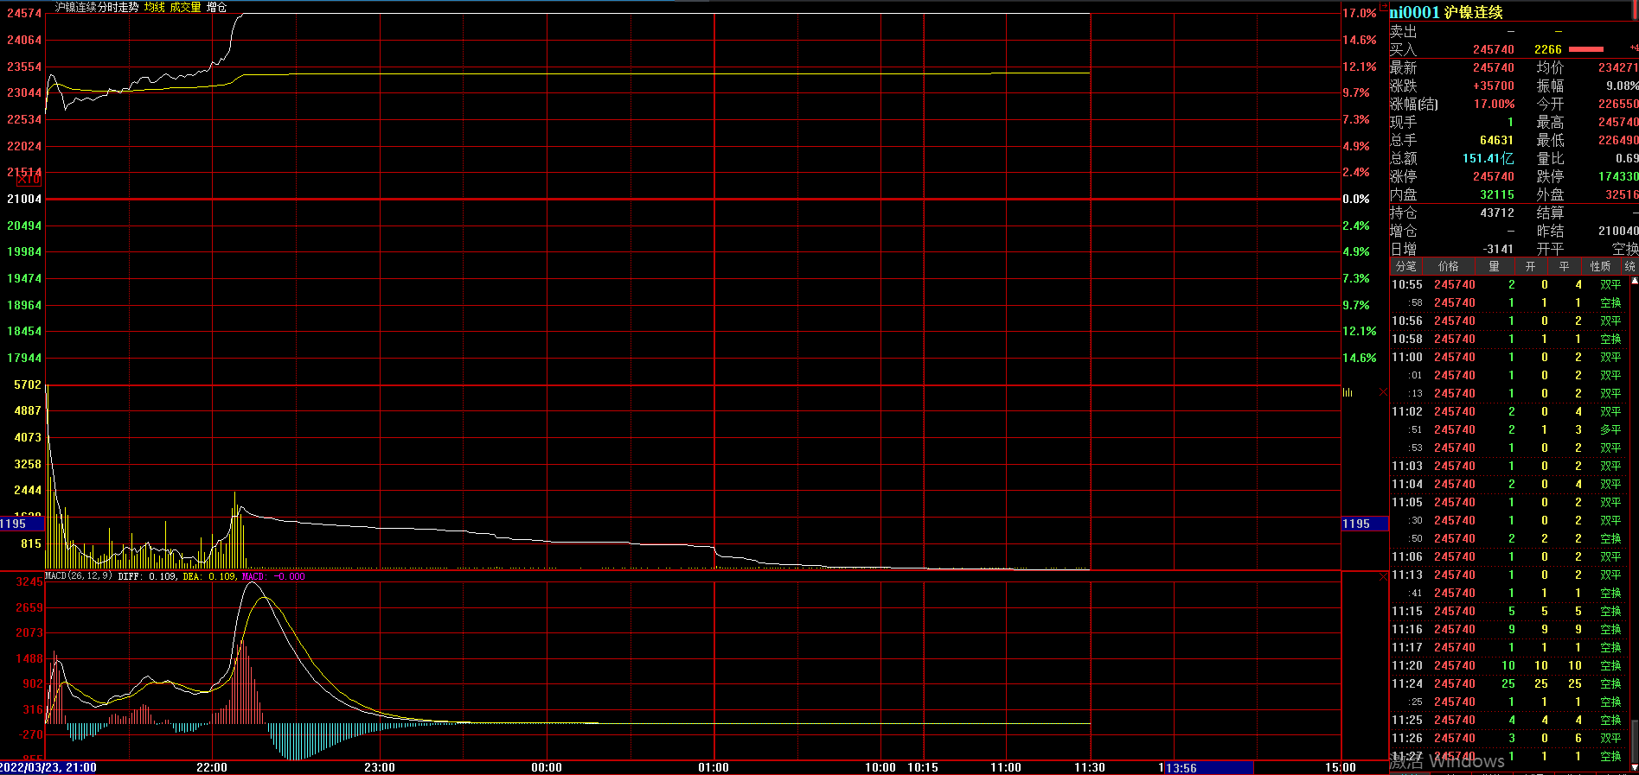The image size is (1639, 775).
Task: Close the MACD indicator panel with red X
Action: tap(1383, 575)
